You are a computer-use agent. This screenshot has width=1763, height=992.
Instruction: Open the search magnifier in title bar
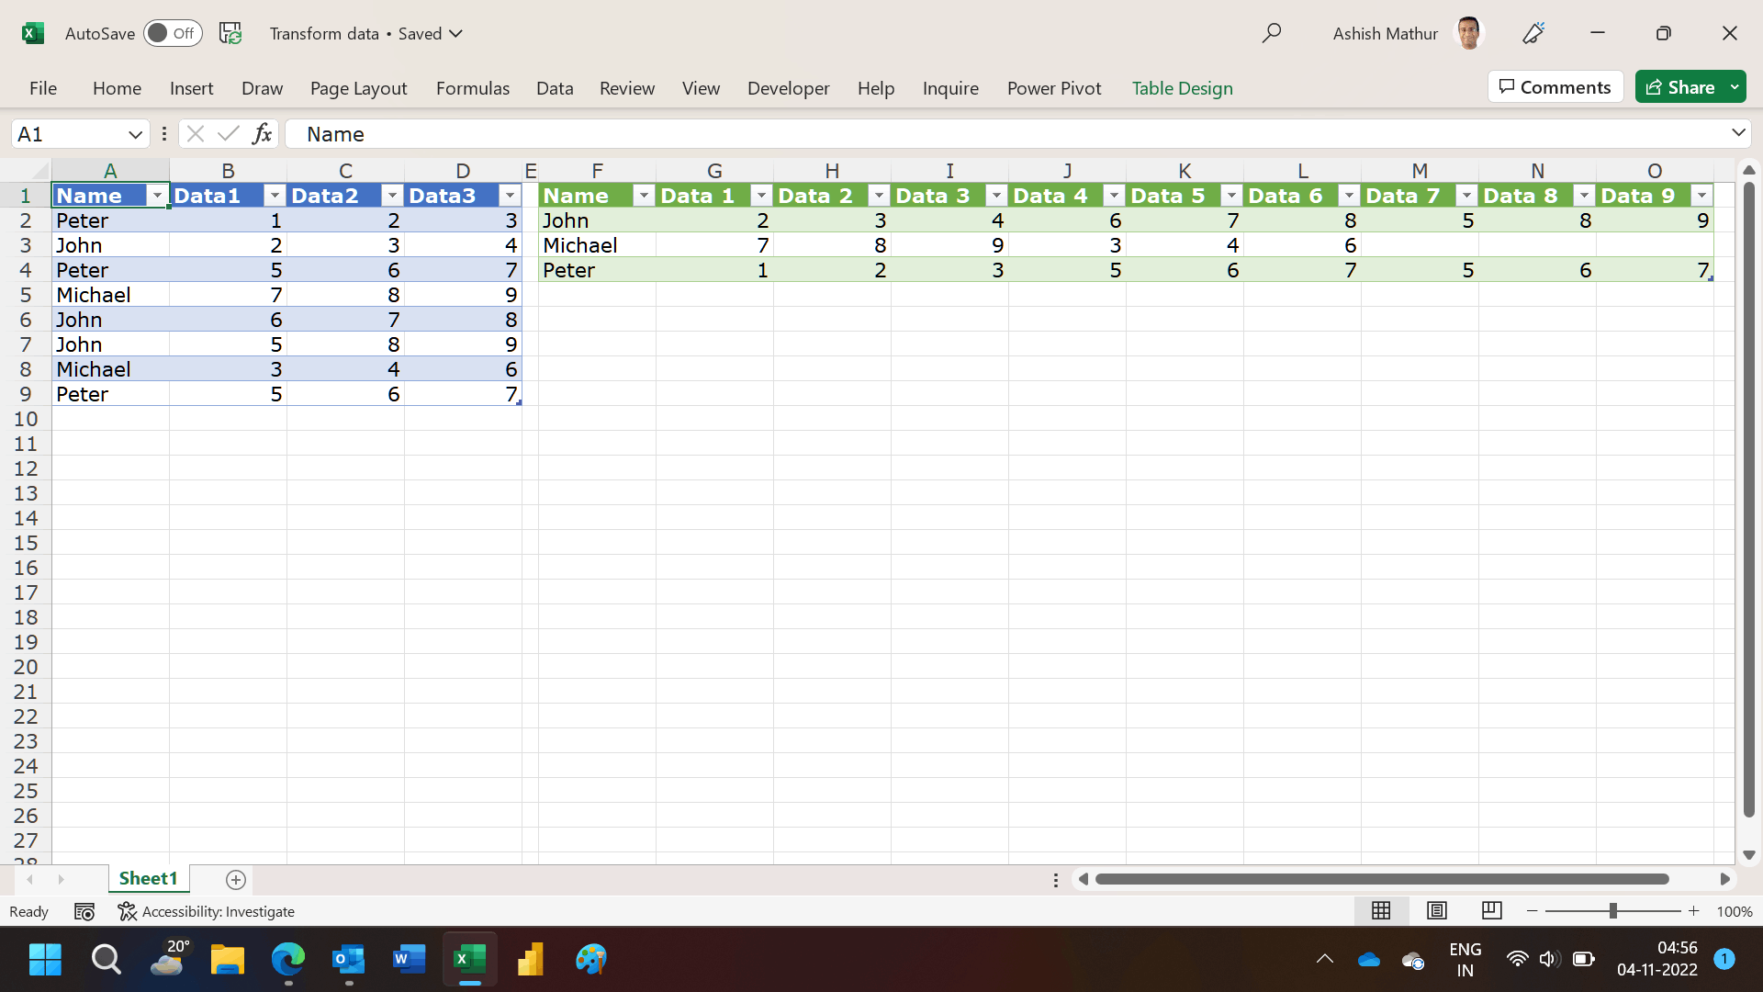1272,33
